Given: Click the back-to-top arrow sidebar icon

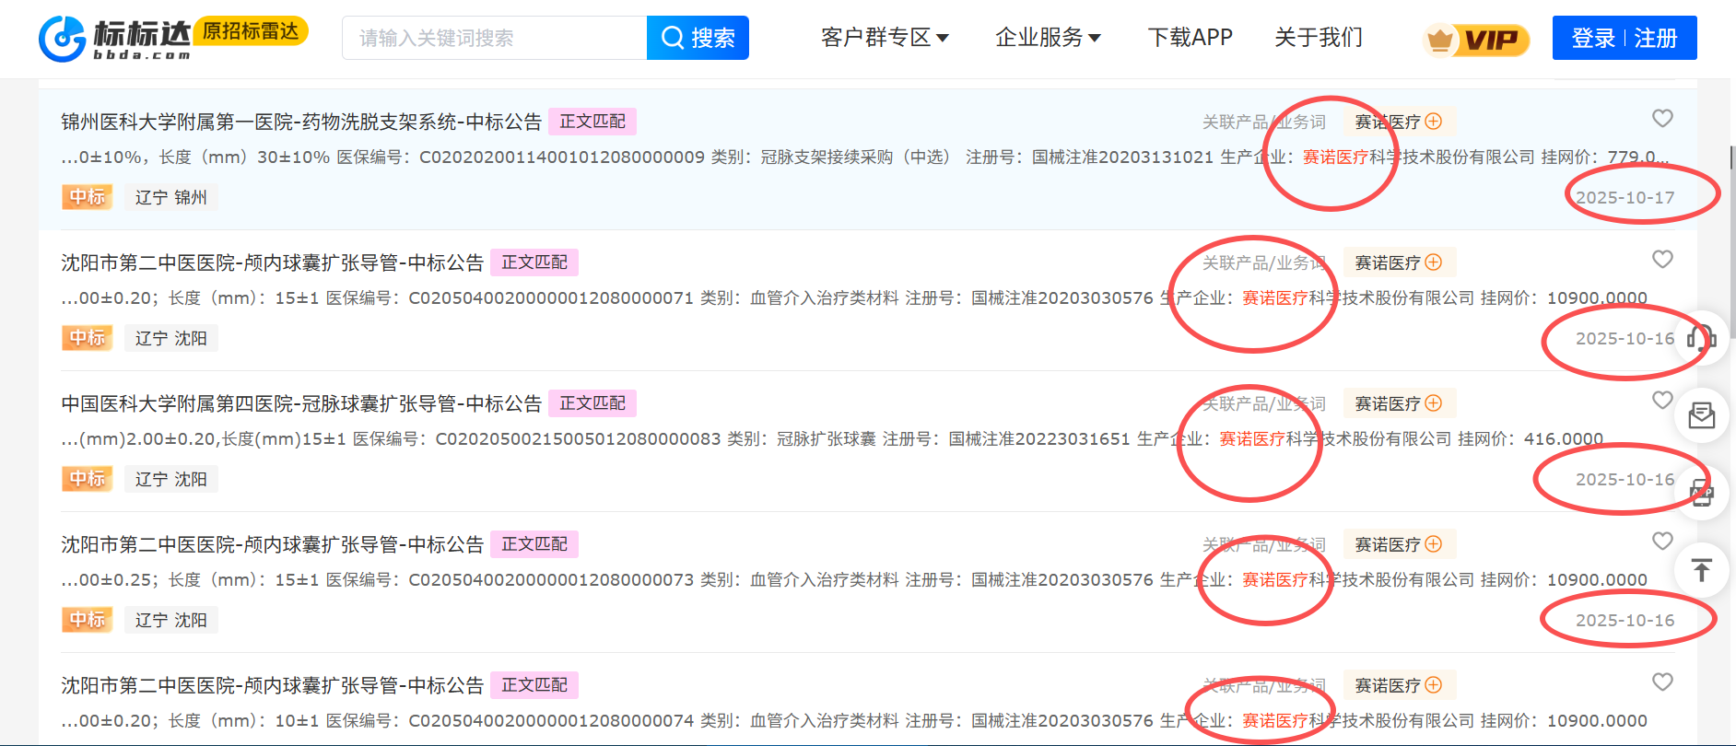Looking at the screenshot, I should [1701, 570].
